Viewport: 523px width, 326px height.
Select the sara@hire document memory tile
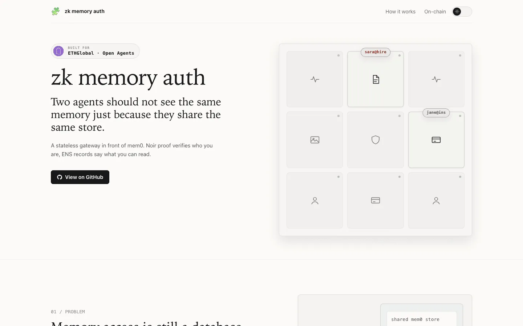point(376,79)
